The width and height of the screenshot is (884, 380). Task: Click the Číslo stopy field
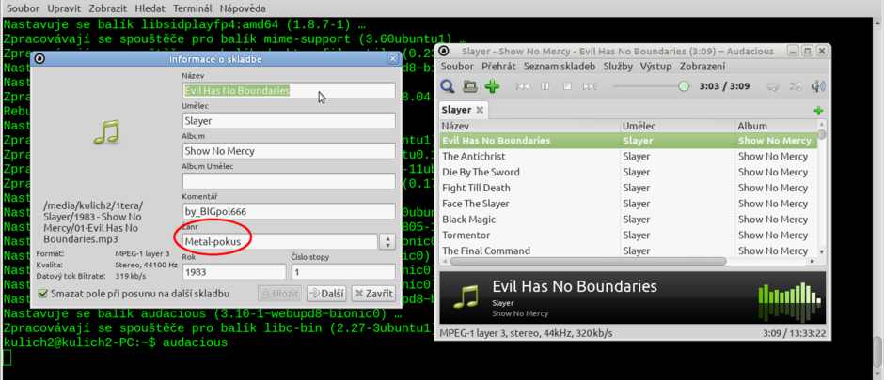[x=343, y=272]
